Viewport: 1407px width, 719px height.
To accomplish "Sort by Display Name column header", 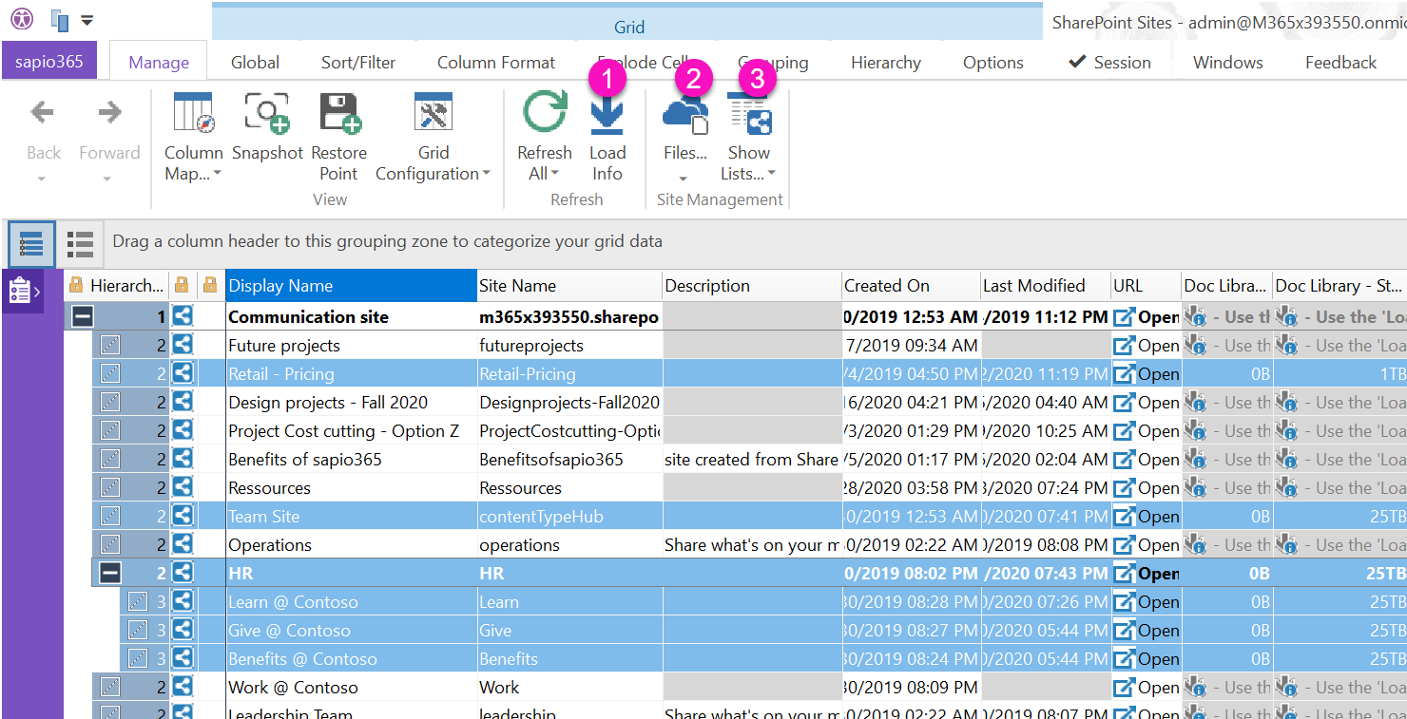I will tap(351, 285).
